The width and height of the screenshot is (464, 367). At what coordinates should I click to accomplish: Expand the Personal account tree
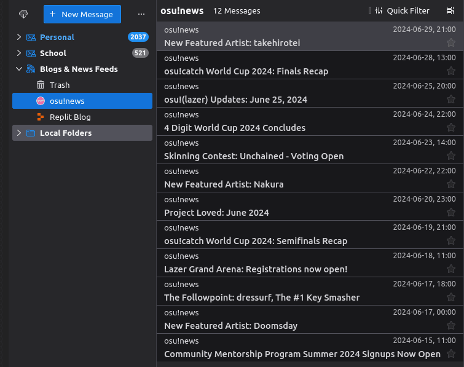tap(18, 37)
